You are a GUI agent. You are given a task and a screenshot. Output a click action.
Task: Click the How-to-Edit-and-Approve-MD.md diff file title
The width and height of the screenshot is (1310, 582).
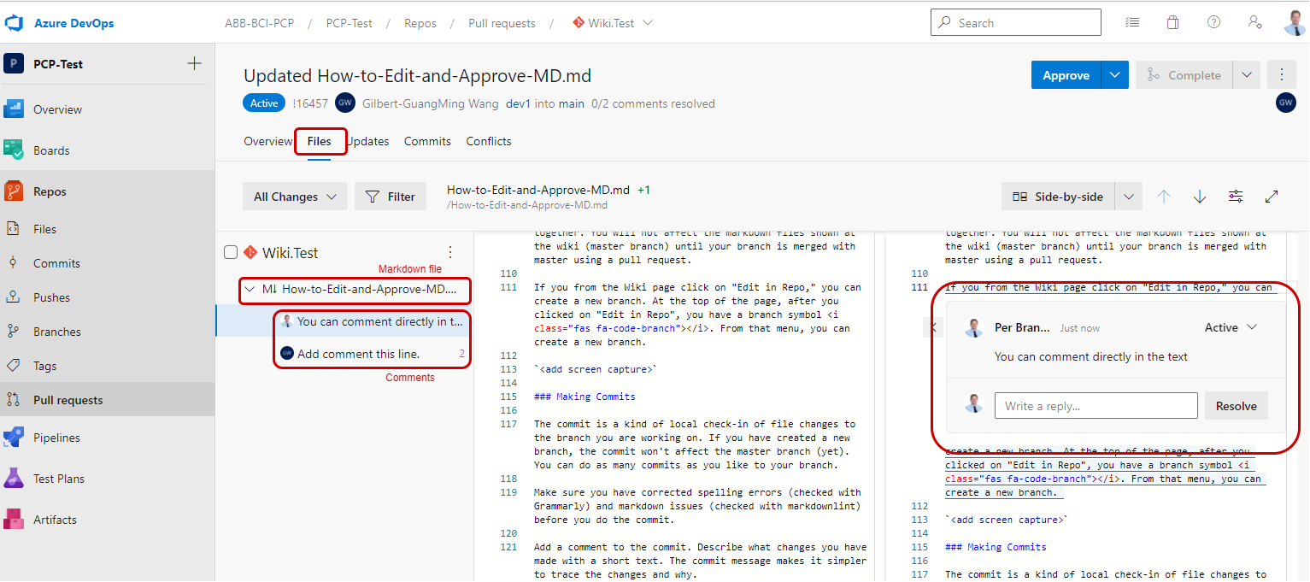pyautogui.click(x=538, y=190)
